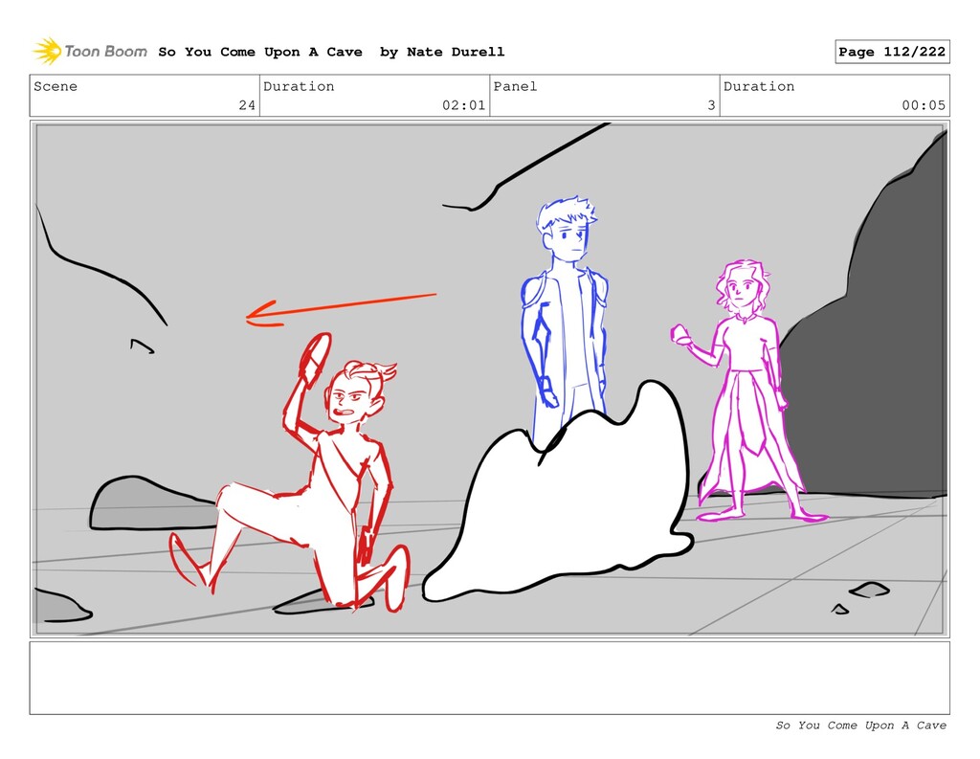This screenshot has width=980, height=759.
Task: Click the 'Panel' header label
Action: [x=515, y=86]
